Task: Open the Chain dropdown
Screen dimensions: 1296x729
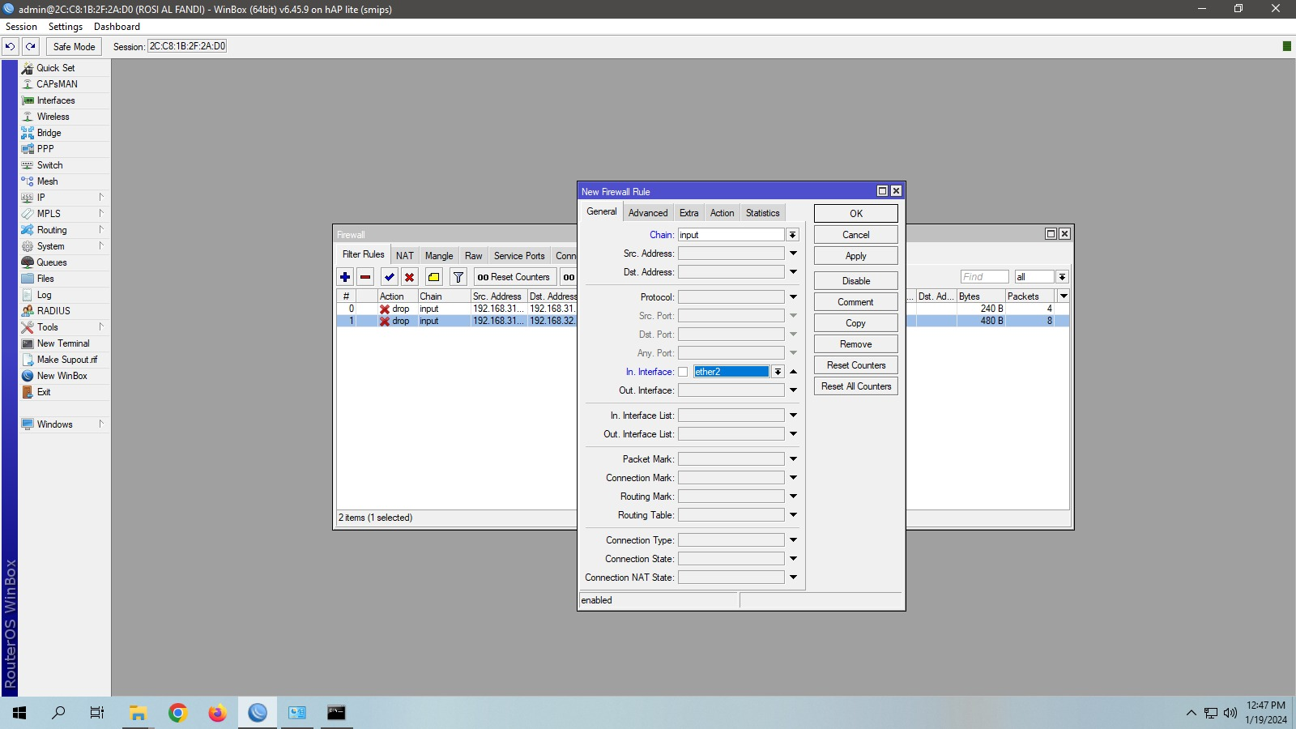Action: point(792,235)
